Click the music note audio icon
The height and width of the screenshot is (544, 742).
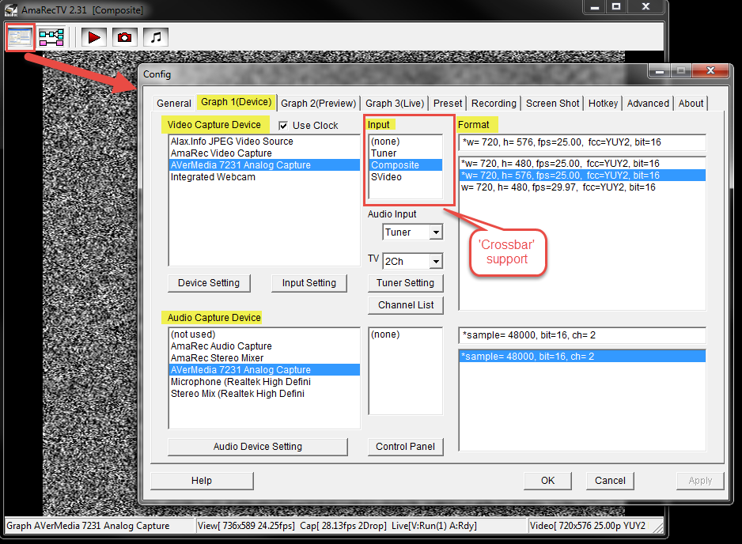point(156,37)
